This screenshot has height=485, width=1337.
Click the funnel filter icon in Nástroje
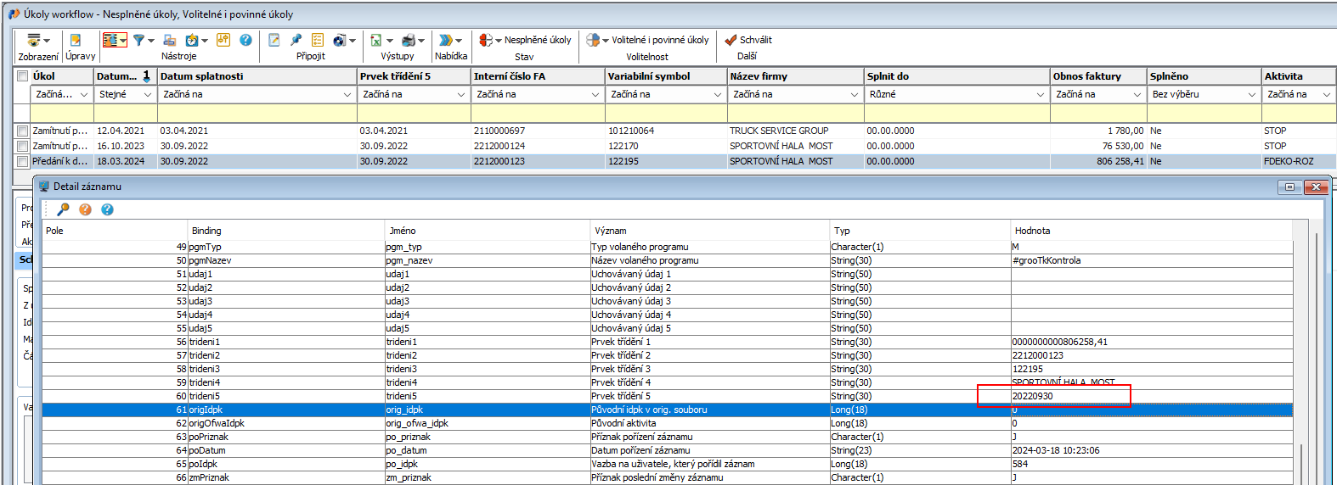[x=138, y=40]
